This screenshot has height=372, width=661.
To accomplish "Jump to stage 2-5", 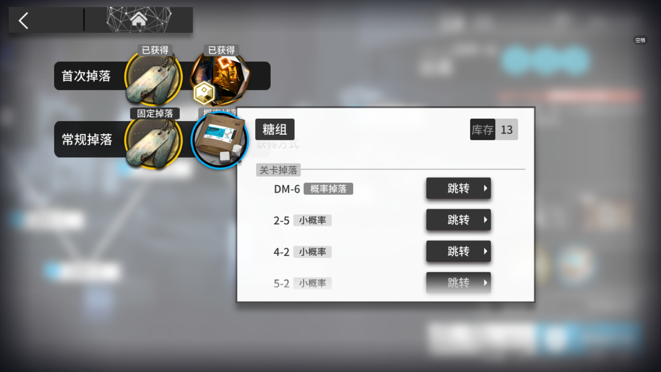I will [x=459, y=220].
